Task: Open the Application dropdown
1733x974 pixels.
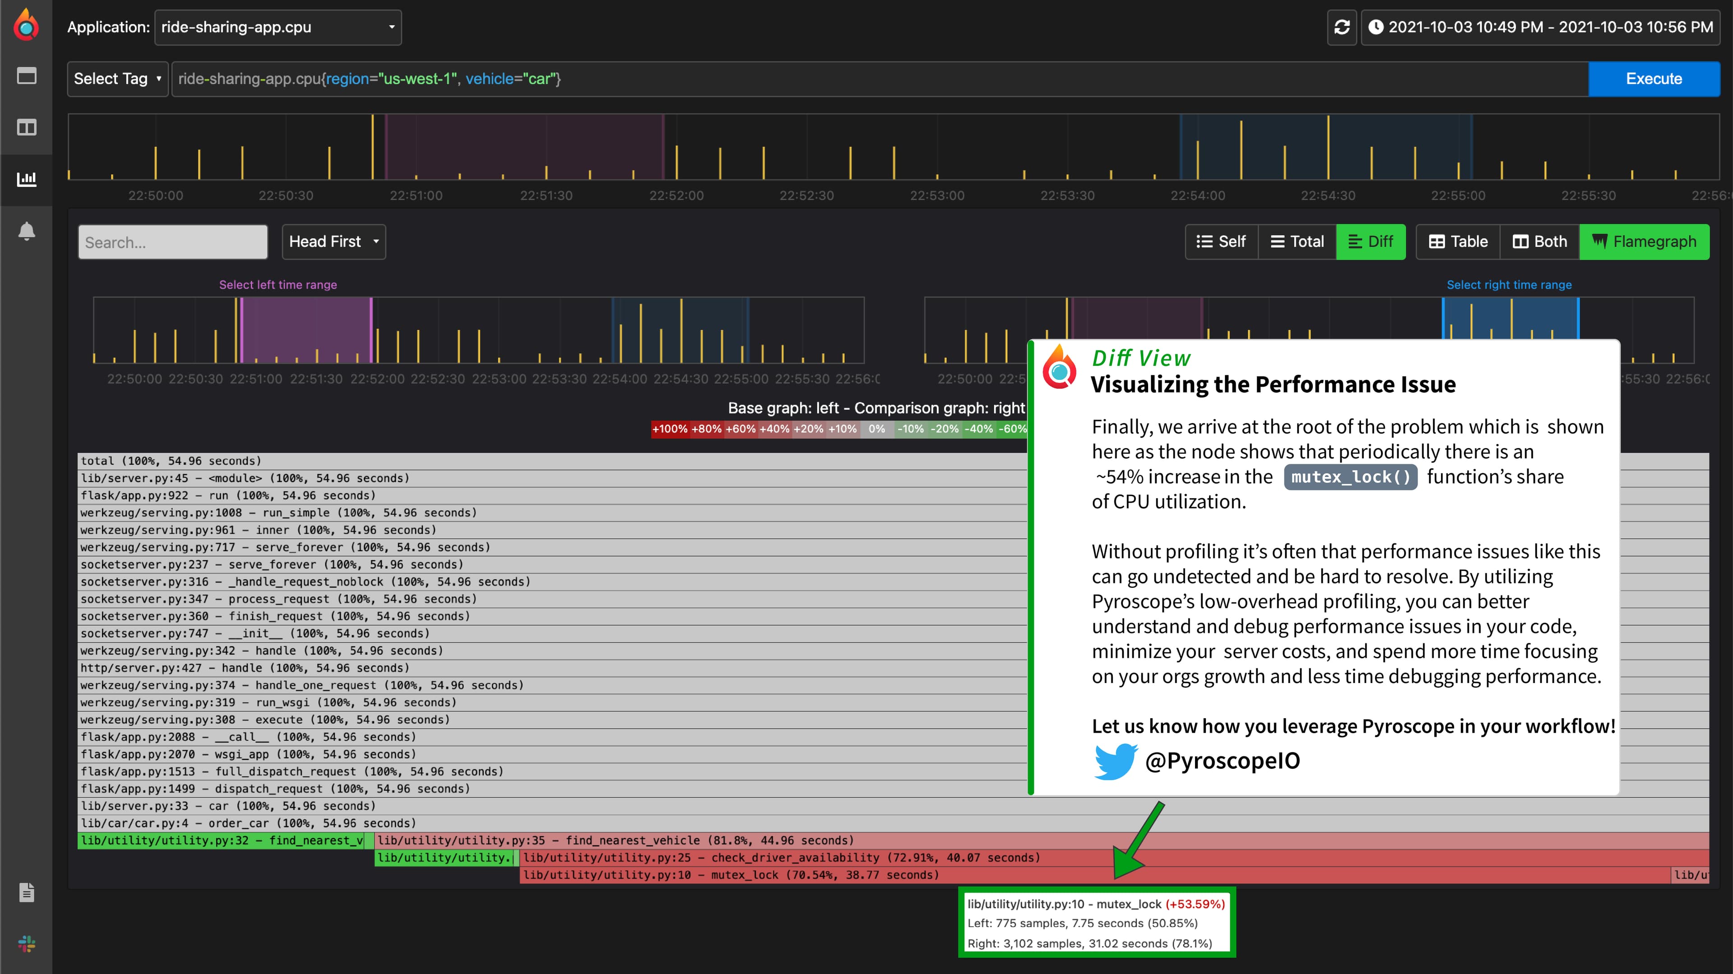Action: coord(277,27)
